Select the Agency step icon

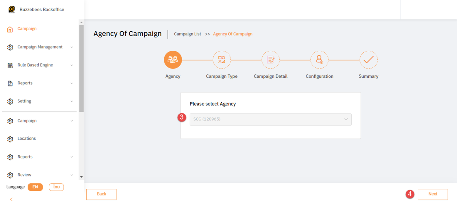(x=173, y=59)
